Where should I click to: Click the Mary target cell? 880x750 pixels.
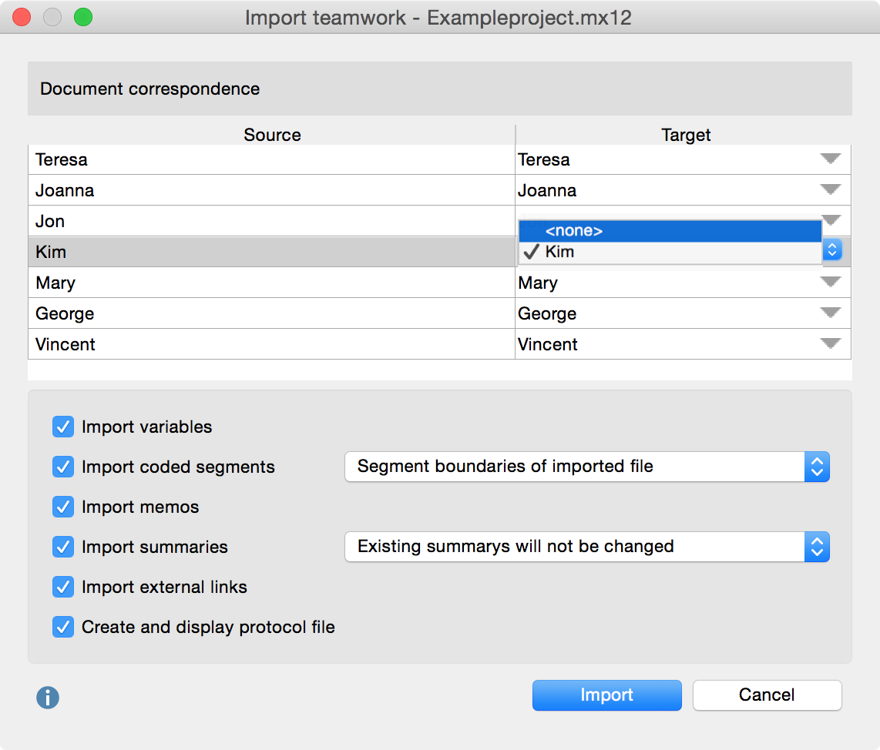(x=683, y=283)
